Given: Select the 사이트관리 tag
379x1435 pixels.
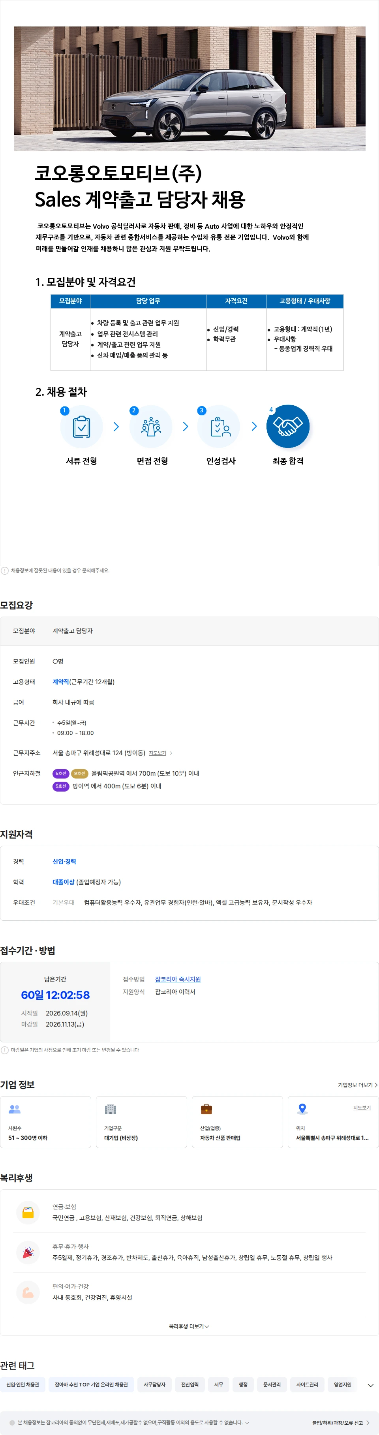Looking at the screenshot, I should tap(307, 1384).
